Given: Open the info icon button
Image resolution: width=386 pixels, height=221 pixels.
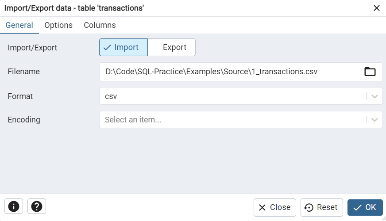Looking at the screenshot, I should point(14,206).
